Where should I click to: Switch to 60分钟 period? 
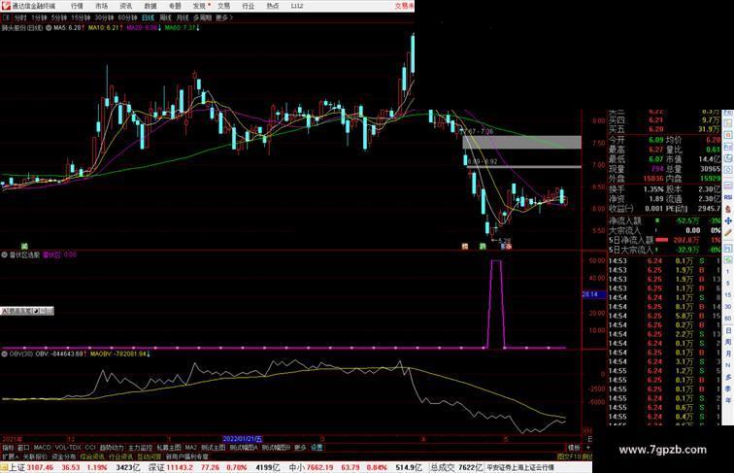click(x=127, y=17)
